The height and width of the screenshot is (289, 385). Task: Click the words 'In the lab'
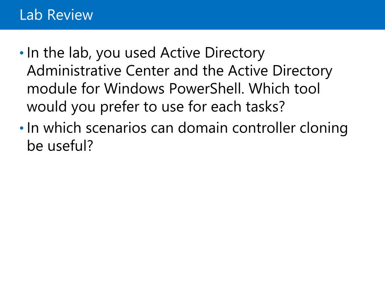[x=58, y=53]
